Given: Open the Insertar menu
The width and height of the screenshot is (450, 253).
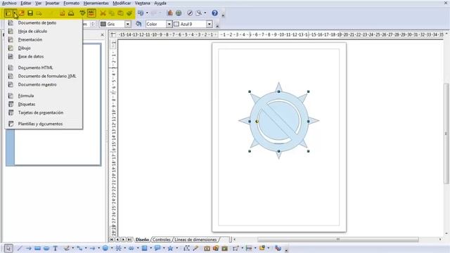Looking at the screenshot, I should click(x=53, y=3).
